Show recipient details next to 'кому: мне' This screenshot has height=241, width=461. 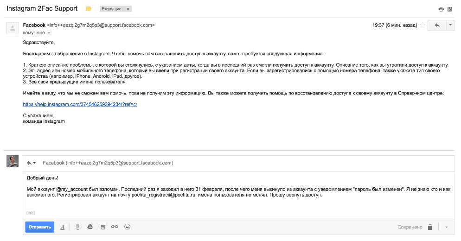tap(49, 33)
